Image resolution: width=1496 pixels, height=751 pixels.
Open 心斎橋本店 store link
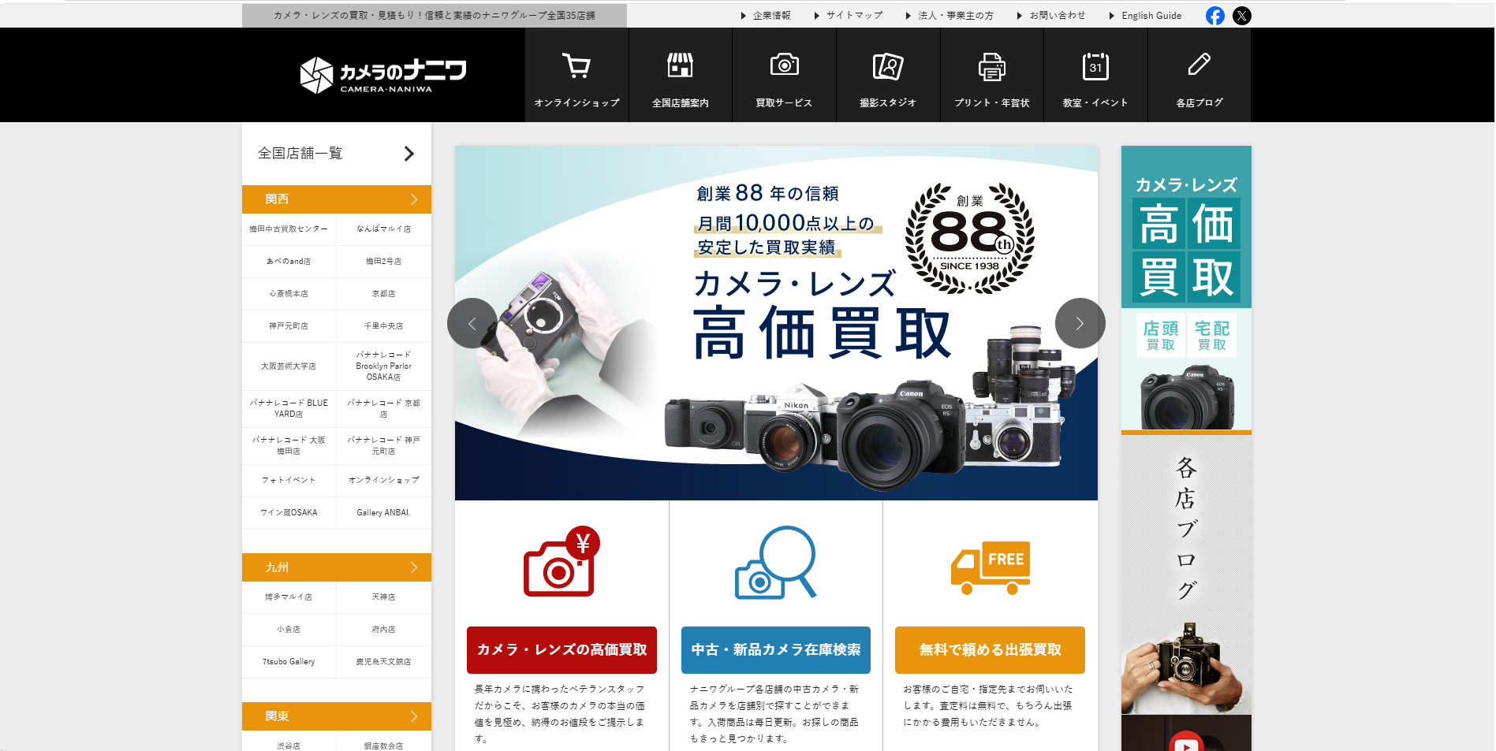pos(289,294)
